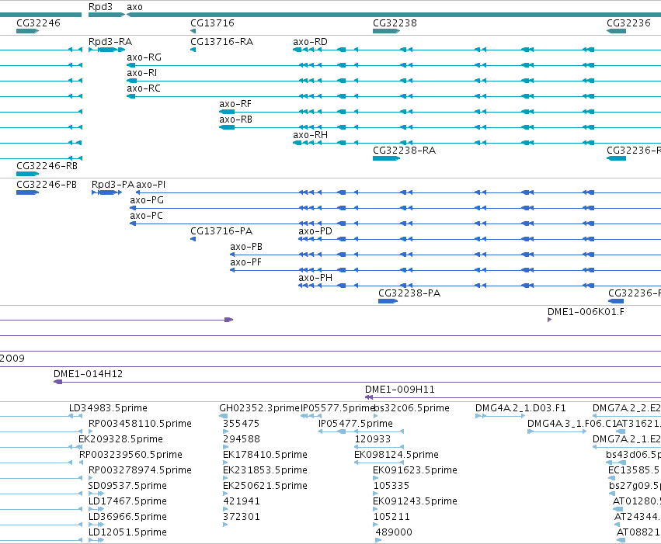Click EST LD34983.5prime label
The width and height of the screenshot is (661, 544).
(108, 408)
